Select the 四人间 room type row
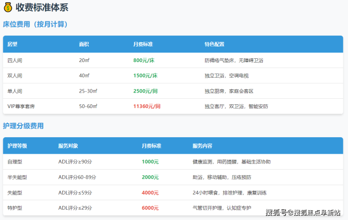 click(x=15, y=60)
